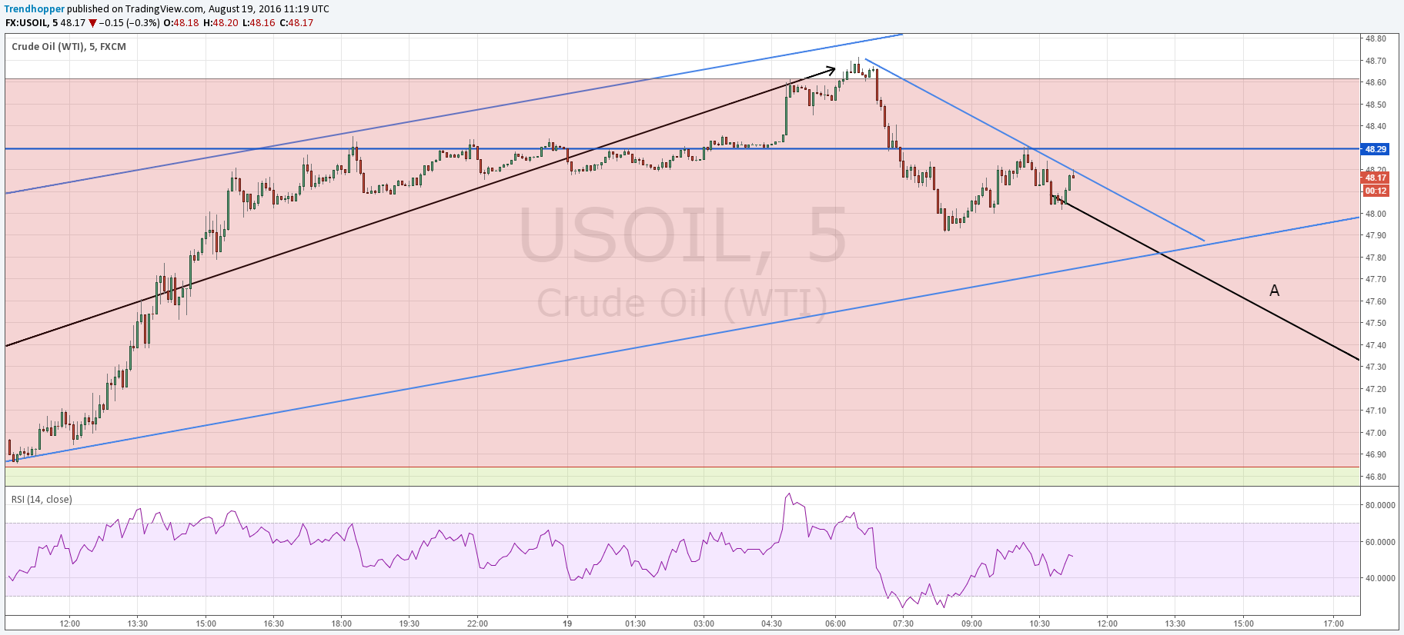The width and height of the screenshot is (1404, 635).
Task: Click the bold 19 date marker on time axis
Action: [x=567, y=623]
